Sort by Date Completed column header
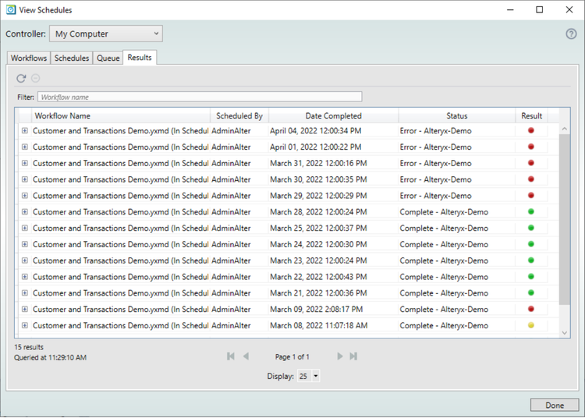The image size is (585, 418). click(x=334, y=116)
